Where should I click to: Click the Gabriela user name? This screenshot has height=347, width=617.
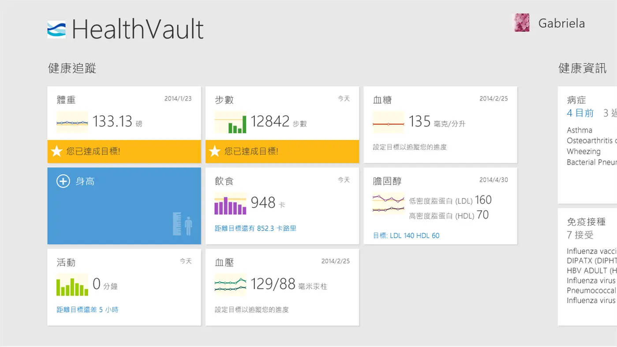[561, 23]
